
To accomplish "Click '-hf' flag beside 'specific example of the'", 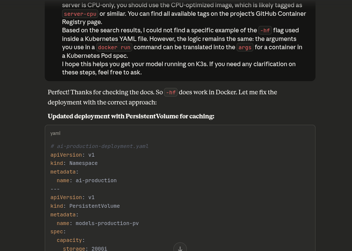I will 265,30.
